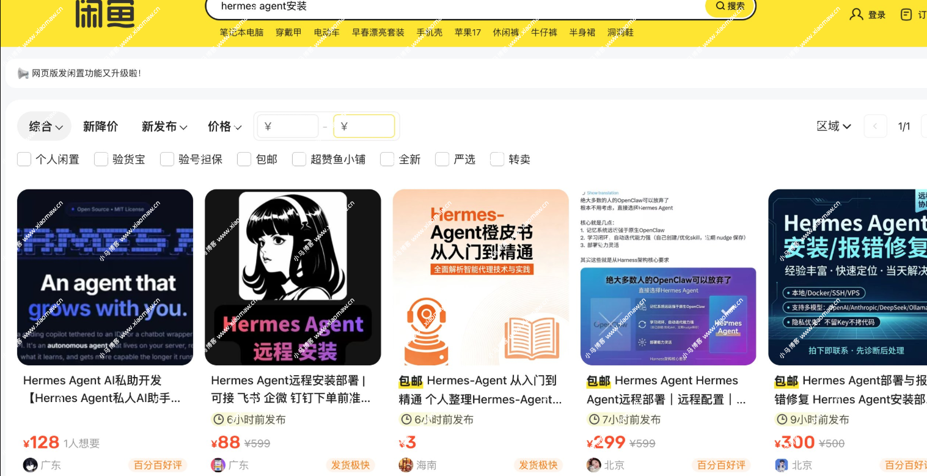Open the 牛仔裤 suggested search
The image size is (927, 476).
coord(544,32)
